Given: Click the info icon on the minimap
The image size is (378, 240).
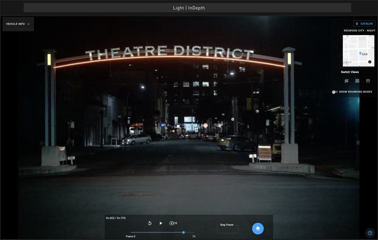Looking at the screenshot, I should click(370, 62).
